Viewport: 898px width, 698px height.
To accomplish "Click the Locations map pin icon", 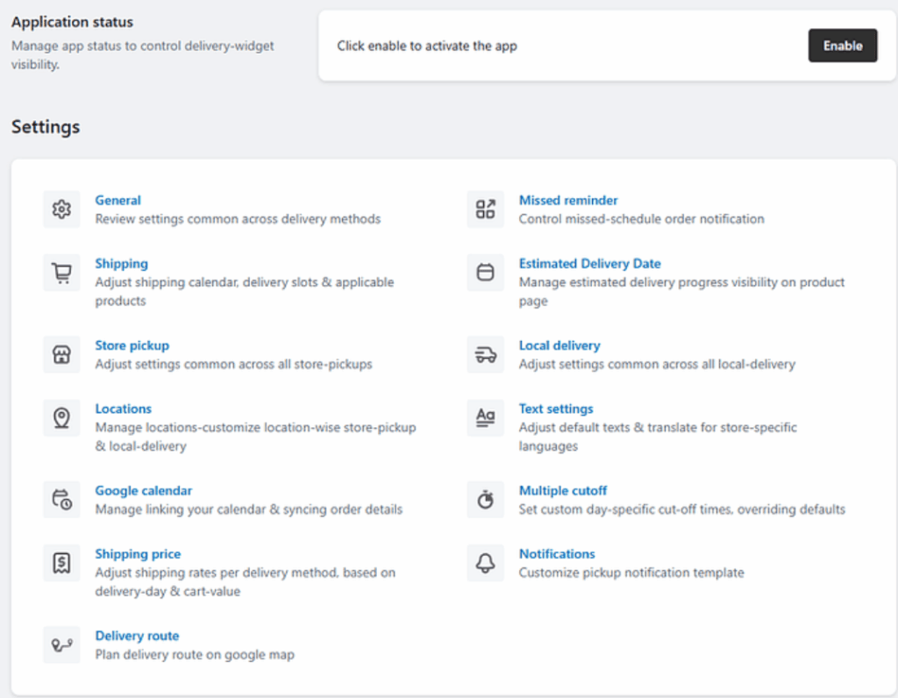I will [61, 418].
